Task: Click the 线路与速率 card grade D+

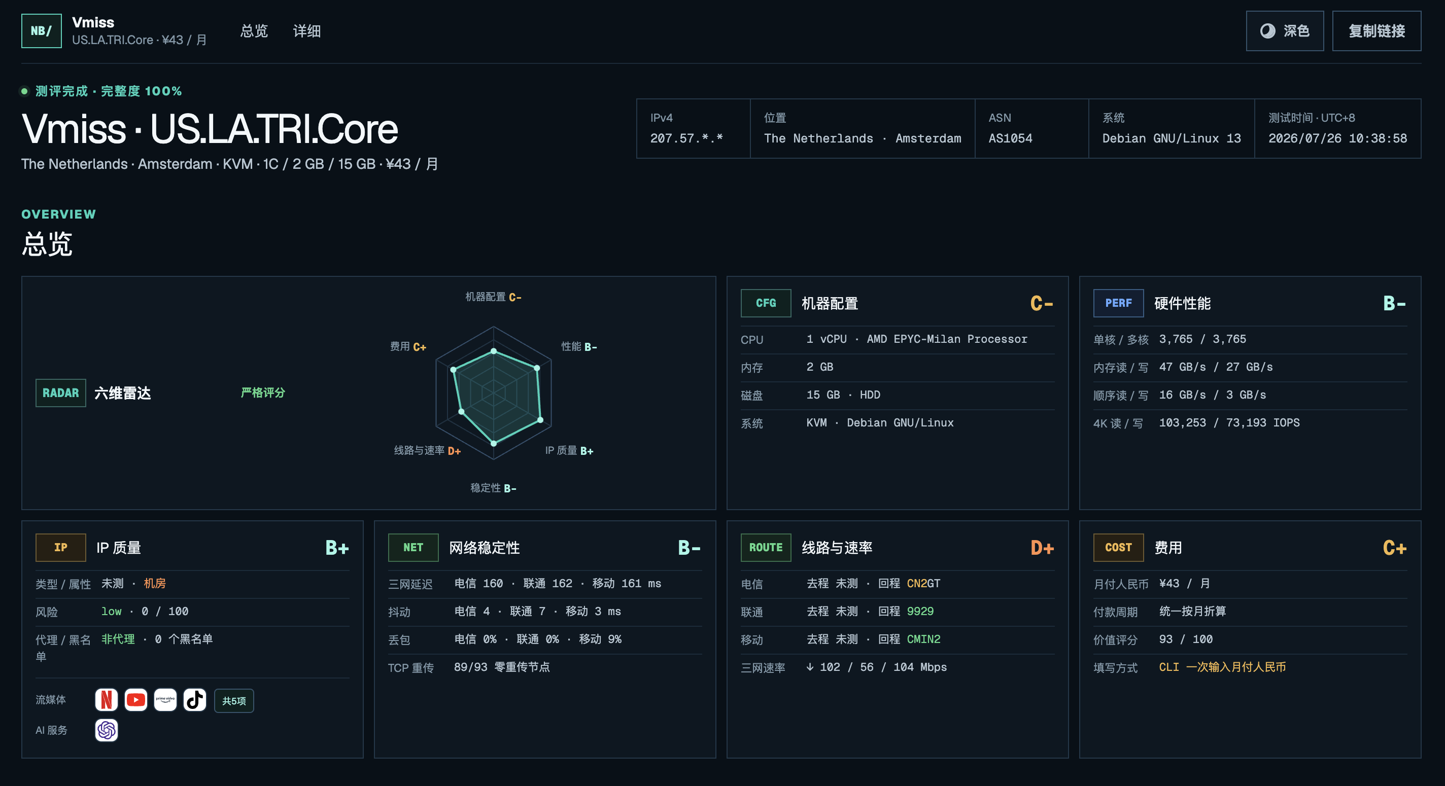Action: (1042, 548)
